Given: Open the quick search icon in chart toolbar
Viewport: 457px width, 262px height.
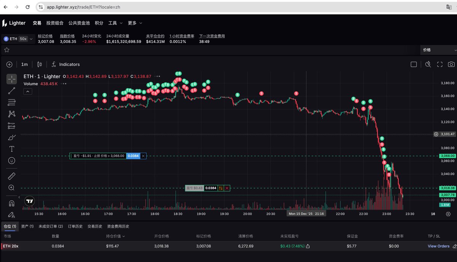Looking at the screenshot, I should 428,64.
